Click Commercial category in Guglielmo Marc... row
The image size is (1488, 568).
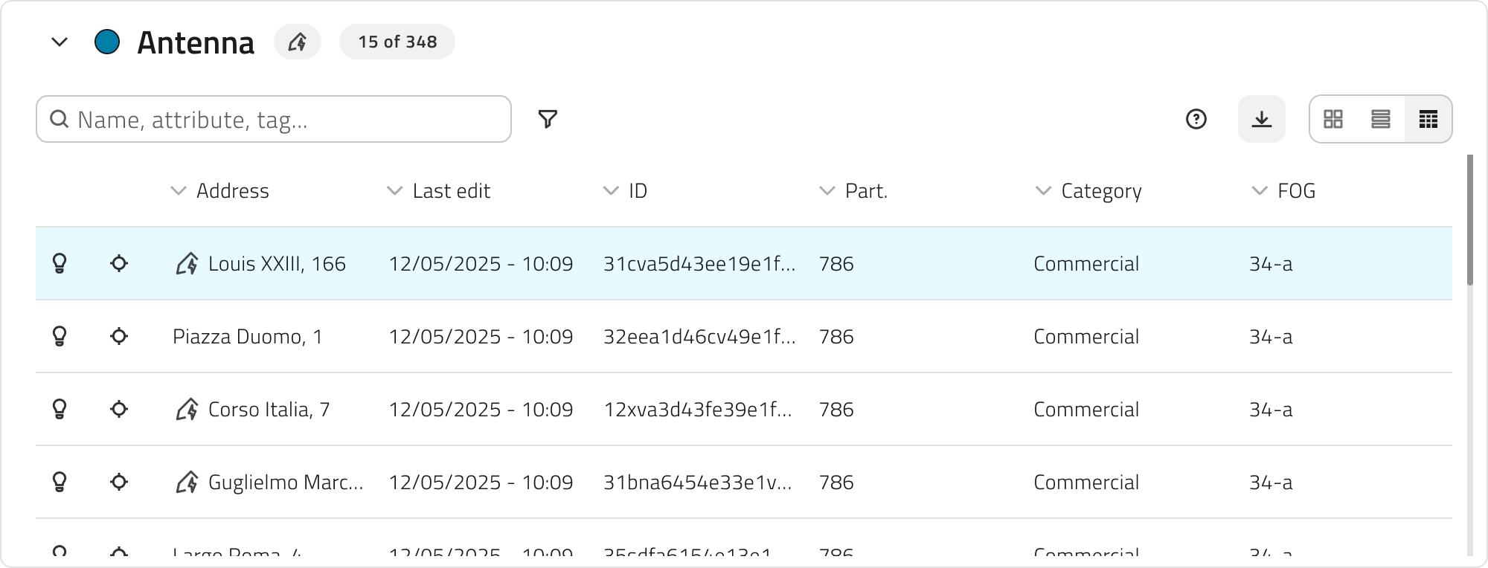(x=1086, y=483)
